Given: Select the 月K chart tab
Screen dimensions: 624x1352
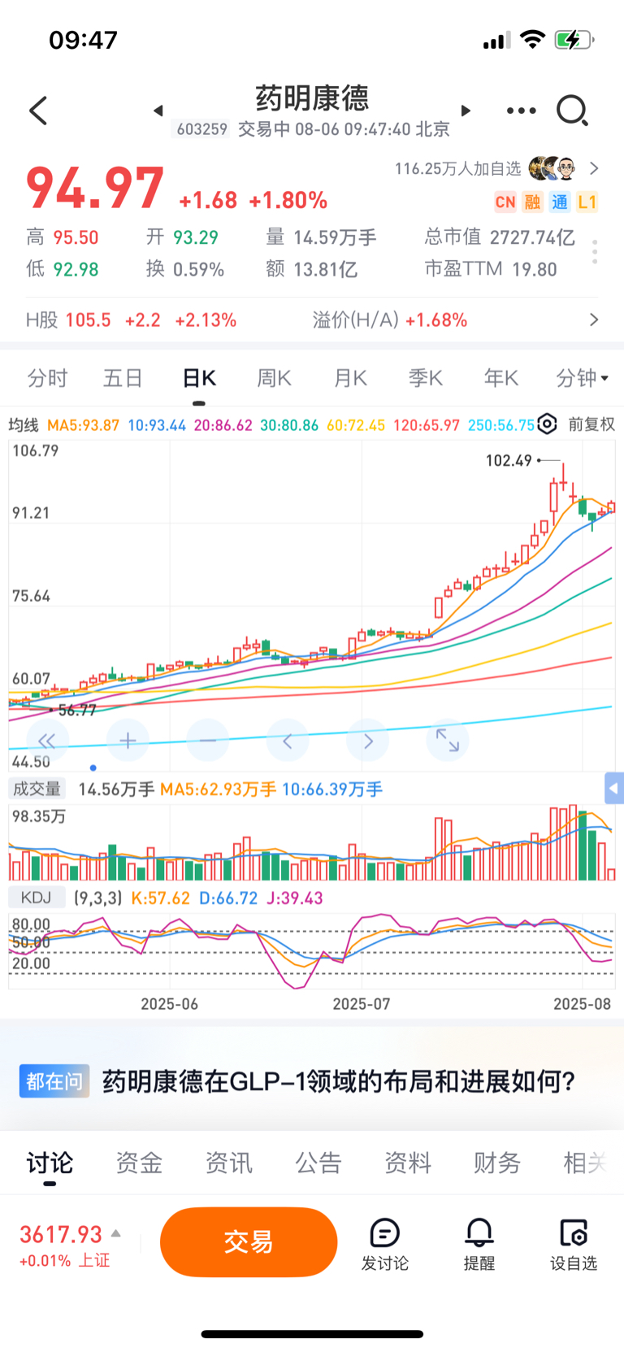Looking at the screenshot, I should [x=350, y=378].
